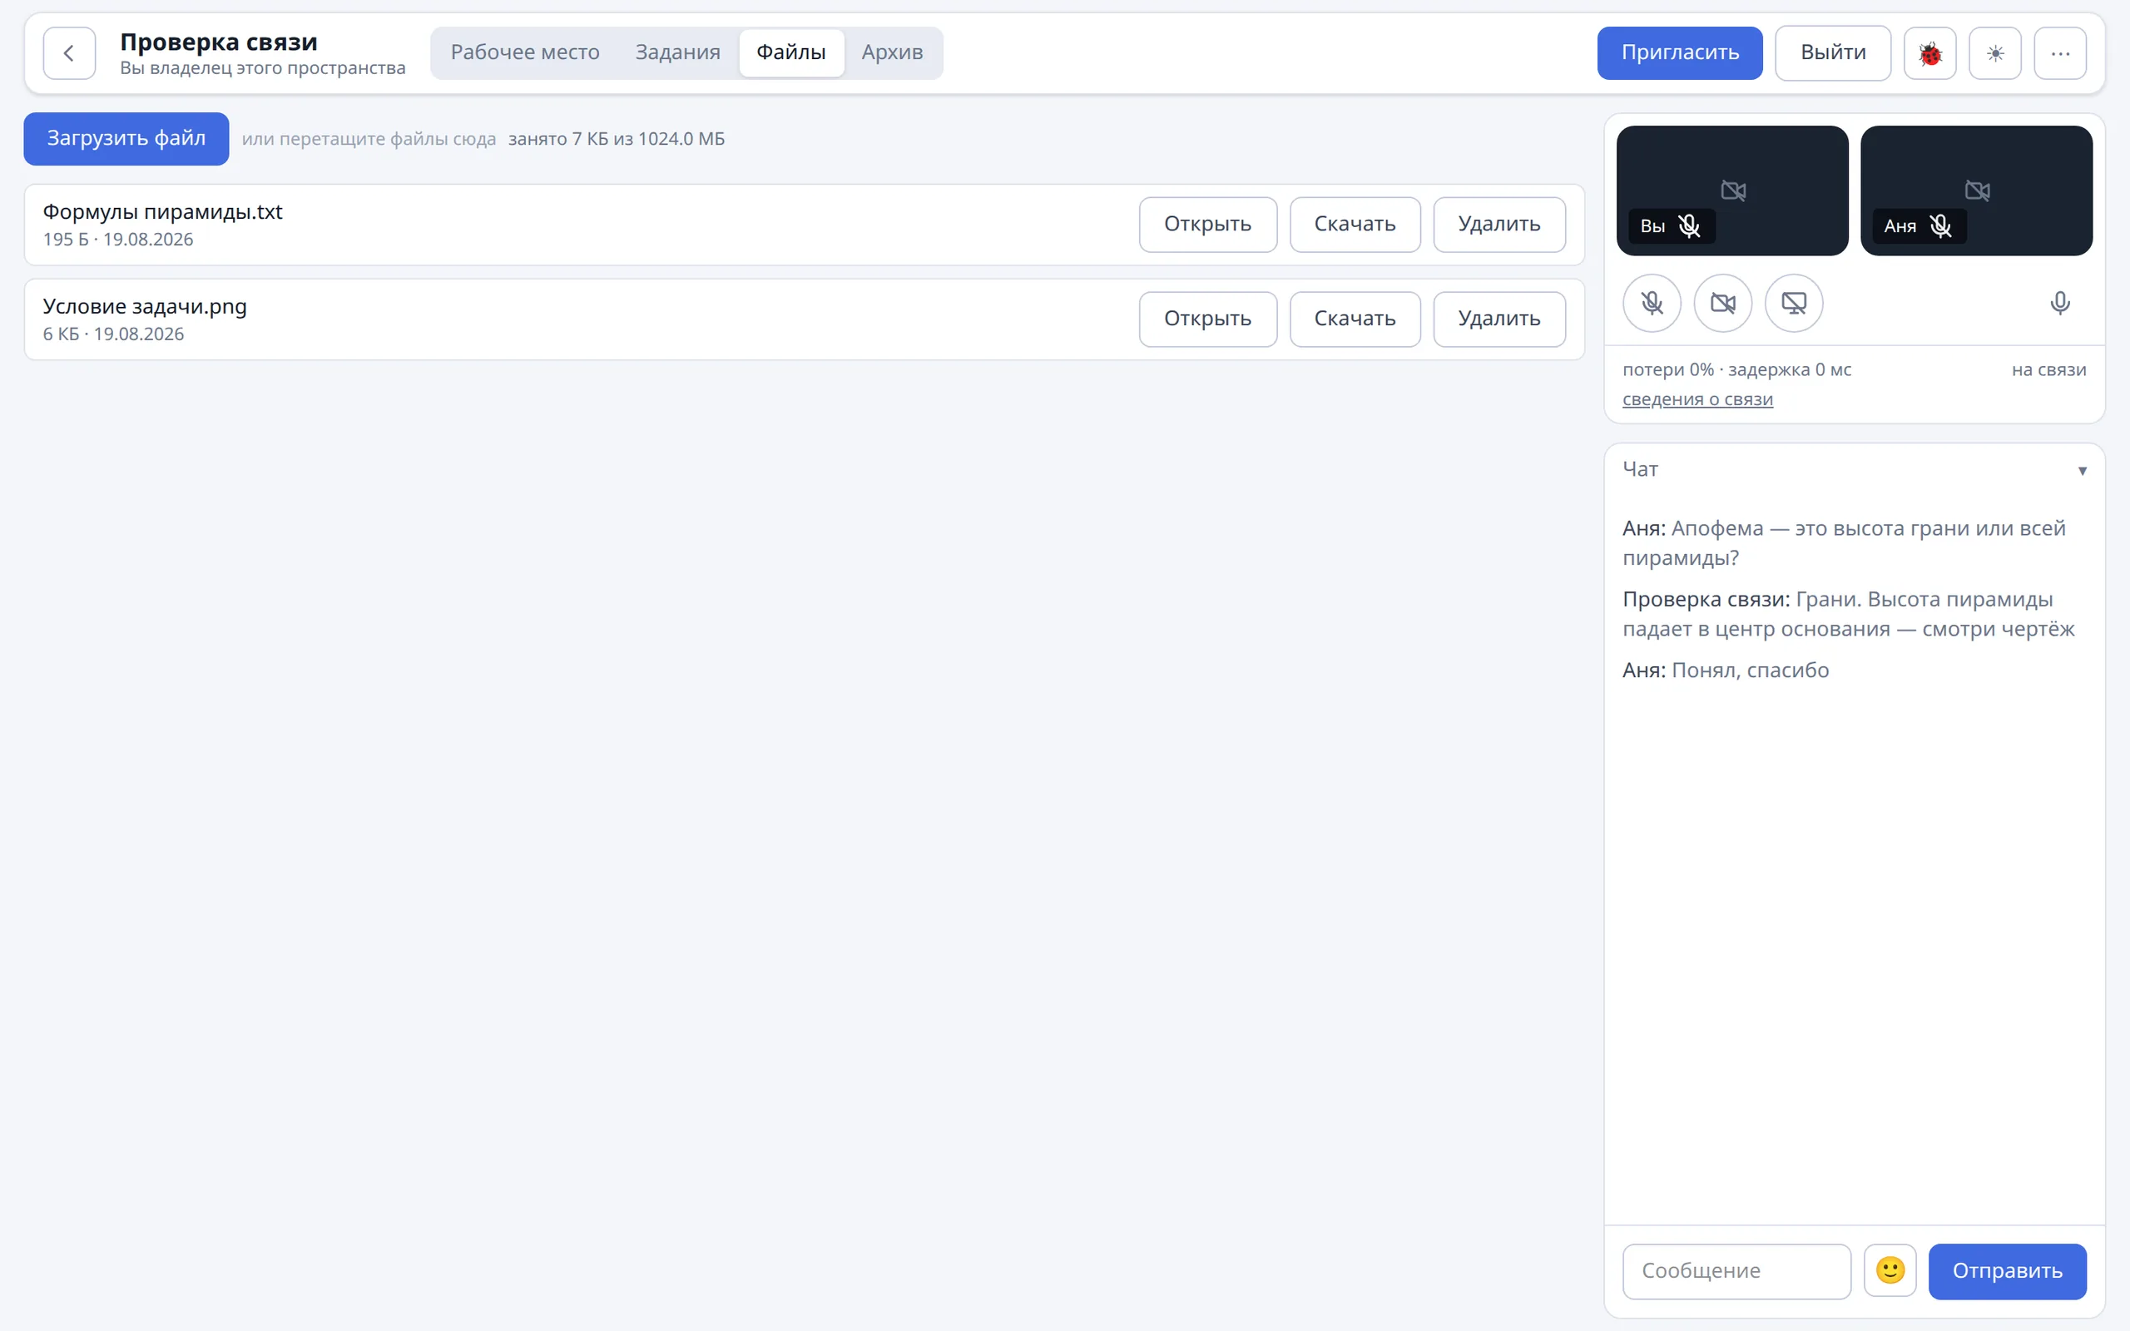The height and width of the screenshot is (1331, 2130).
Task: Click на связи status text
Action: coord(2048,369)
